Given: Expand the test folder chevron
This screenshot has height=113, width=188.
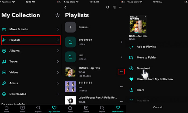Looking at the screenshot, I should tap(122, 57).
